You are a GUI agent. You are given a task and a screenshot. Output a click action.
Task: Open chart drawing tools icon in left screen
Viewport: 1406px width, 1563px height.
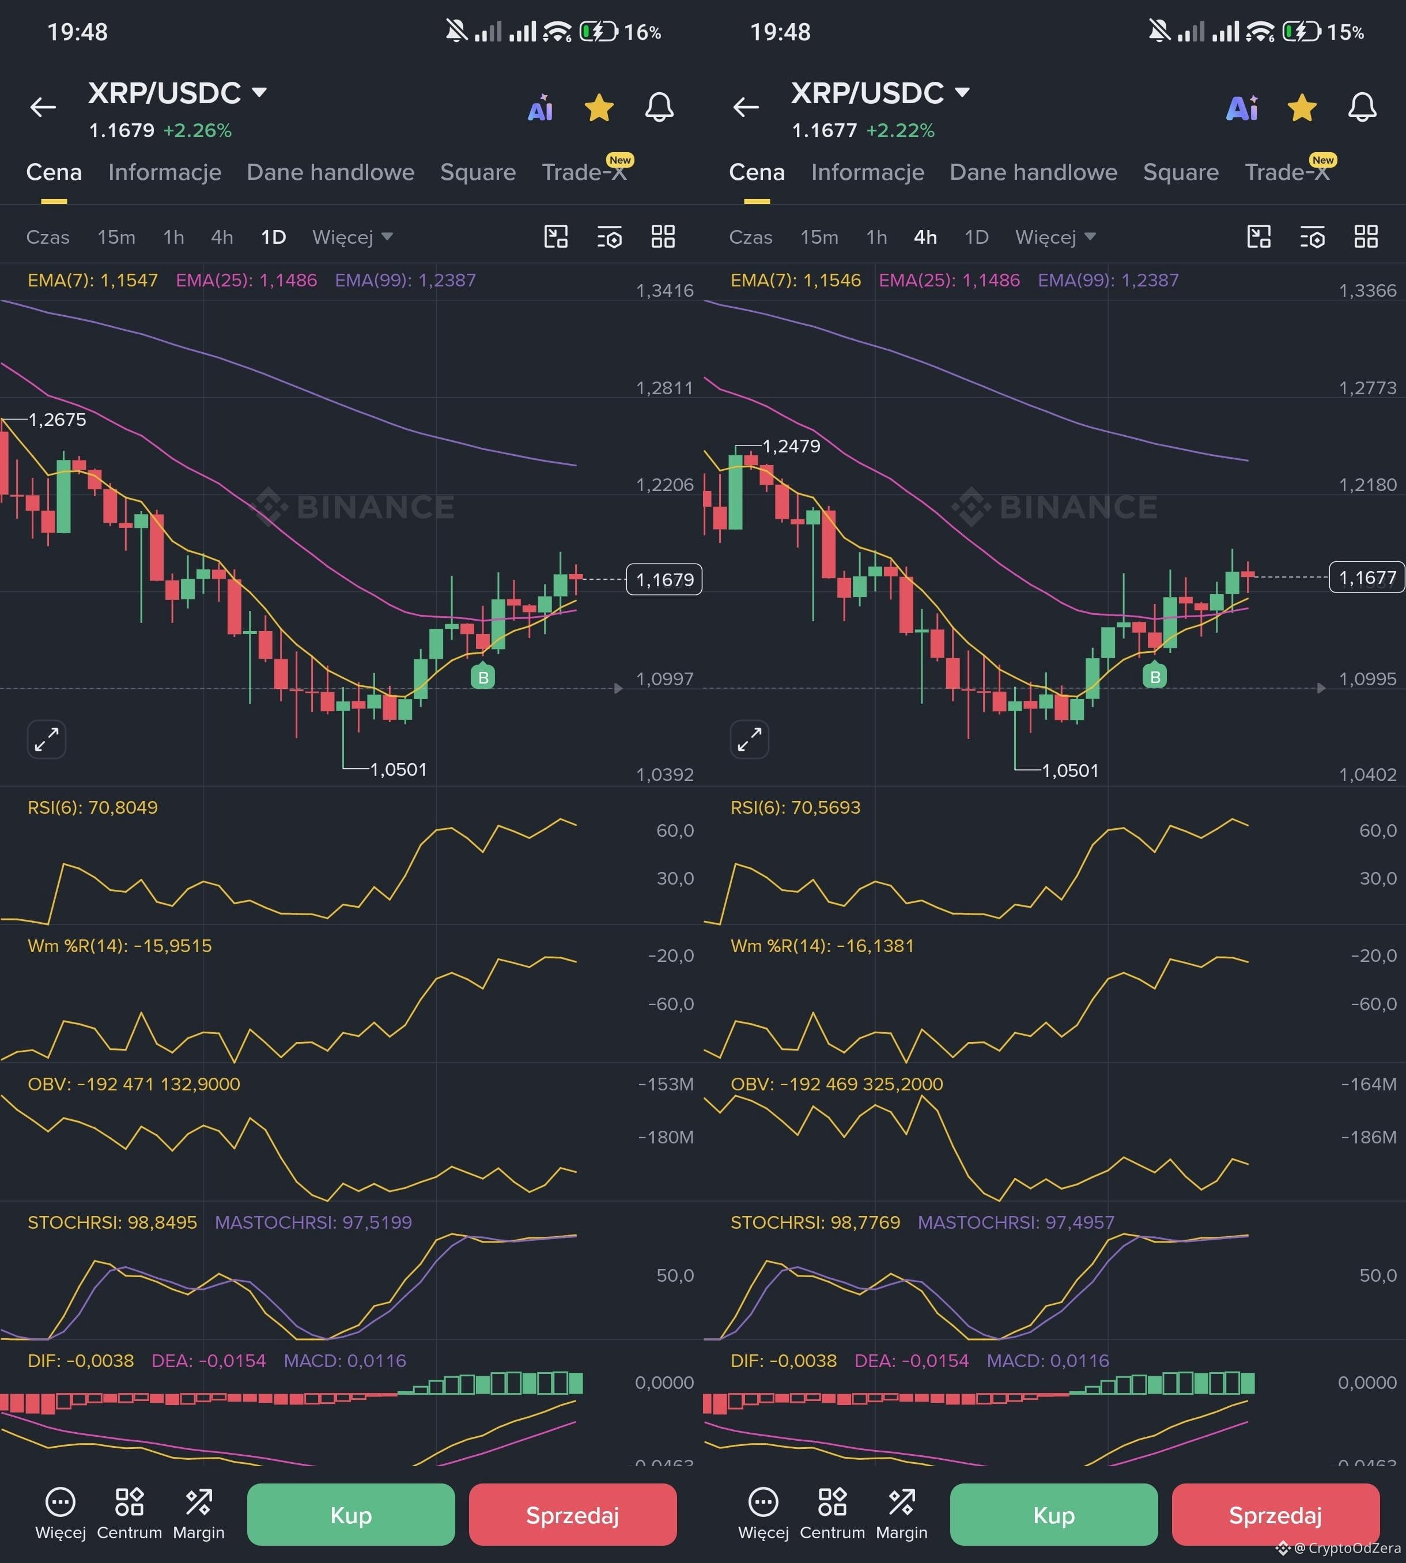pos(556,236)
